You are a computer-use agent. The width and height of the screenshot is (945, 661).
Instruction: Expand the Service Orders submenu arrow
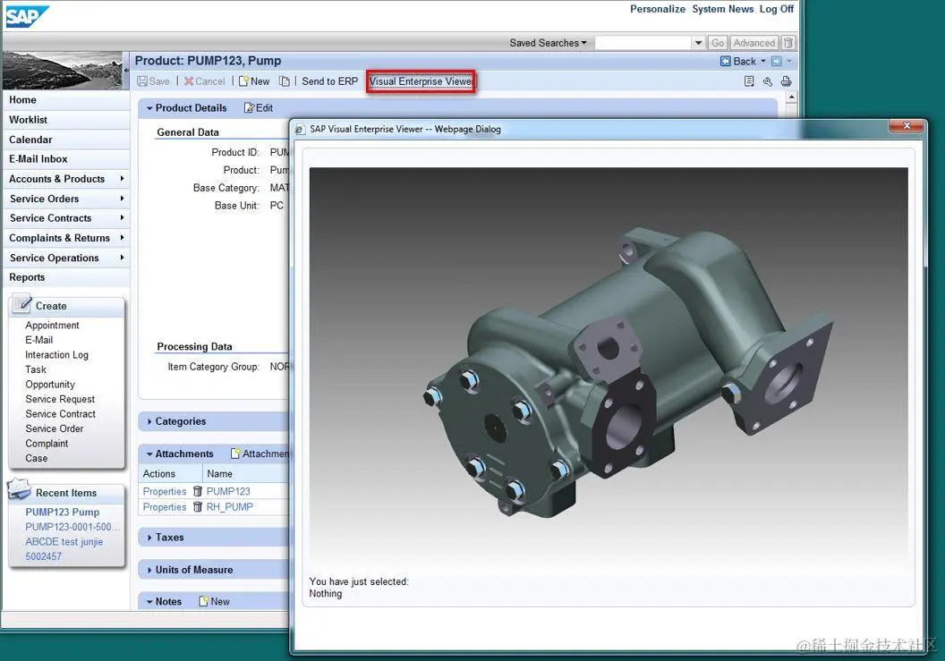[122, 199]
